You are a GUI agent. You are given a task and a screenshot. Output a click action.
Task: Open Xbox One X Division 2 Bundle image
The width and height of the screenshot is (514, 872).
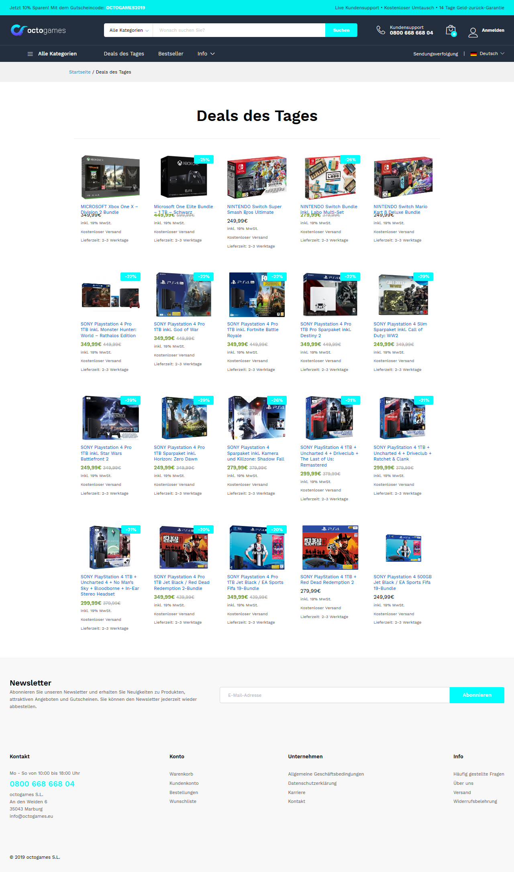click(110, 177)
